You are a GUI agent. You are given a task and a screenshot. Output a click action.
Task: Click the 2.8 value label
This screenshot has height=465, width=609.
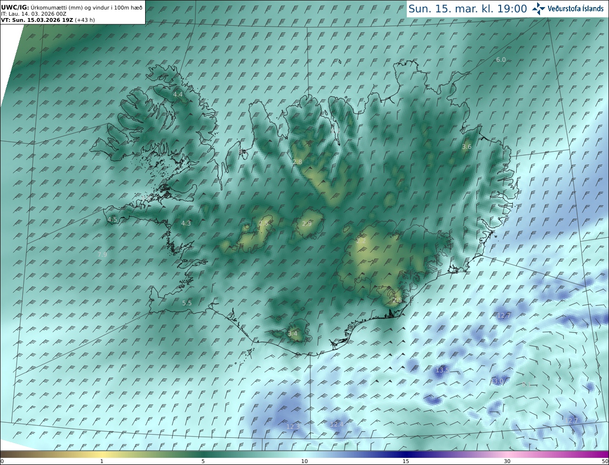tap(297, 162)
